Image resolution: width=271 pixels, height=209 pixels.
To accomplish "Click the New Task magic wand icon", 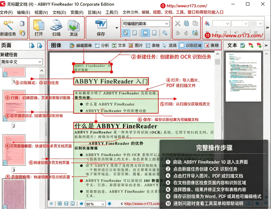I will coord(8,25).
